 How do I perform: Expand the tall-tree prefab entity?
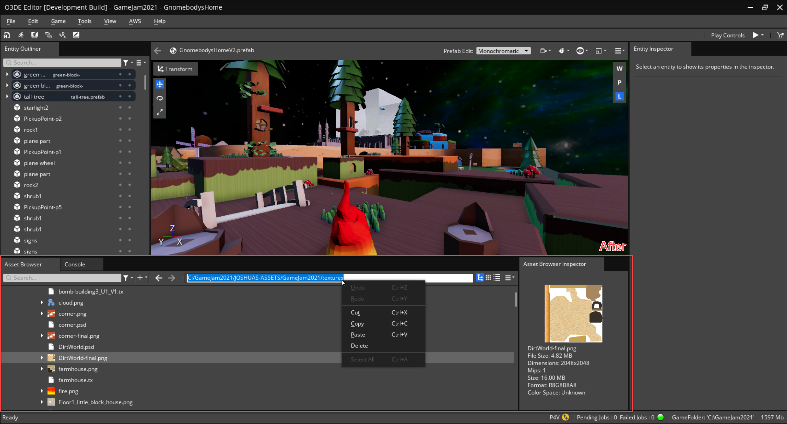[x=7, y=96]
